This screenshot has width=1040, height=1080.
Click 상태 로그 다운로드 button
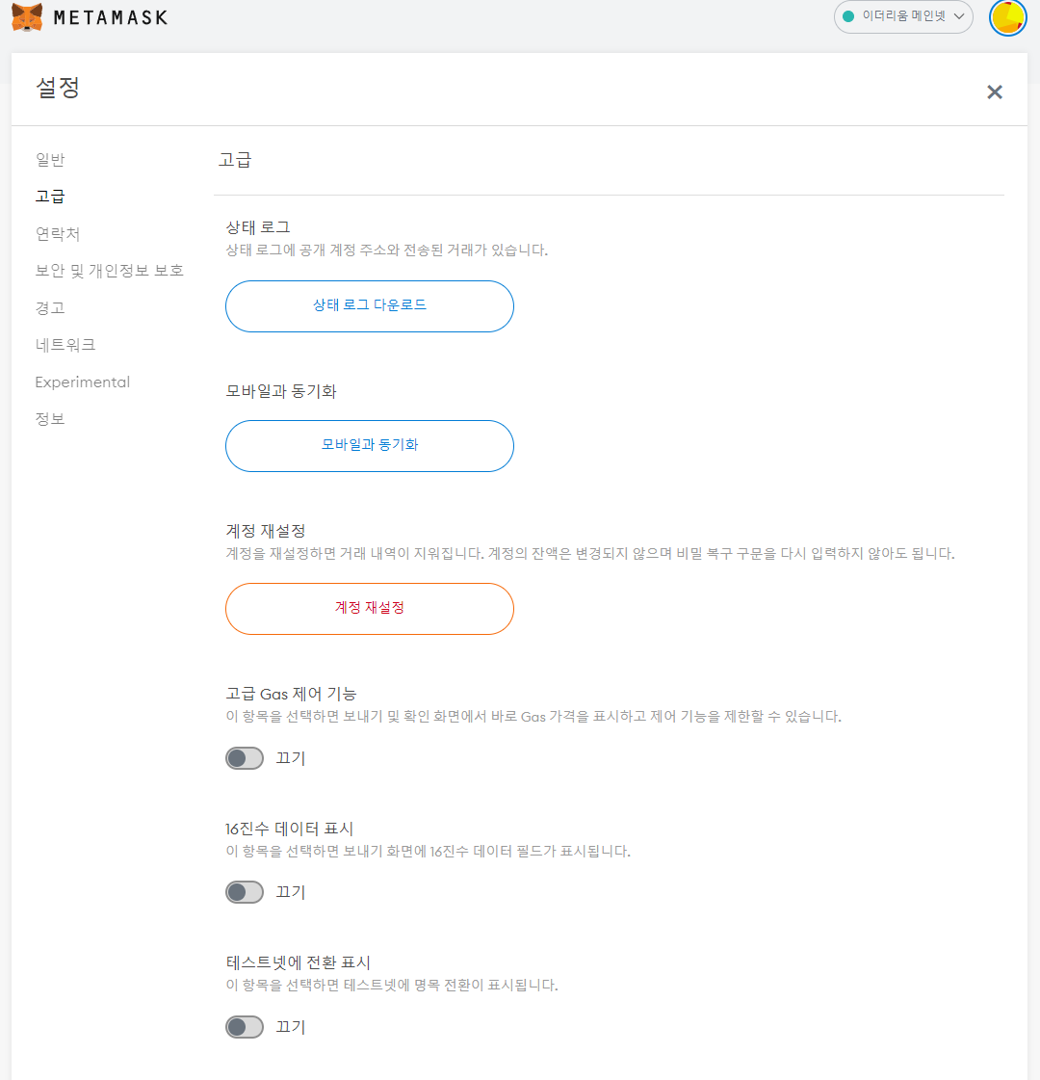[x=370, y=306]
